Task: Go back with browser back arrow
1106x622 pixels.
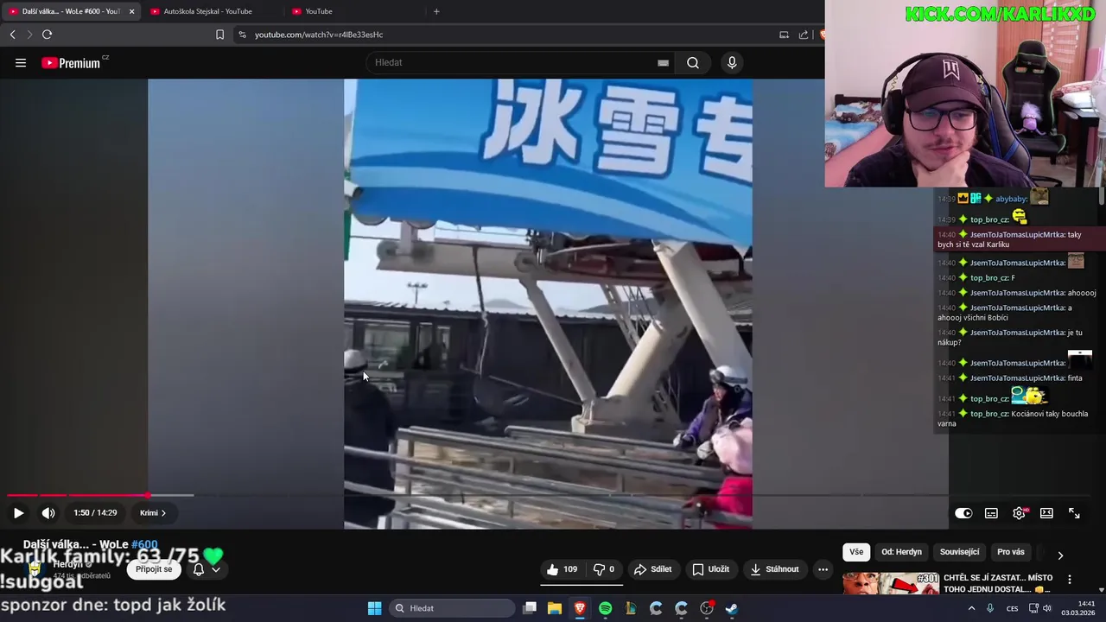Action: tap(12, 35)
